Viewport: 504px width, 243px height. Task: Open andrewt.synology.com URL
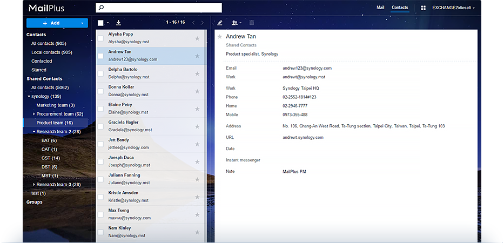pyautogui.click(x=303, y=137)
